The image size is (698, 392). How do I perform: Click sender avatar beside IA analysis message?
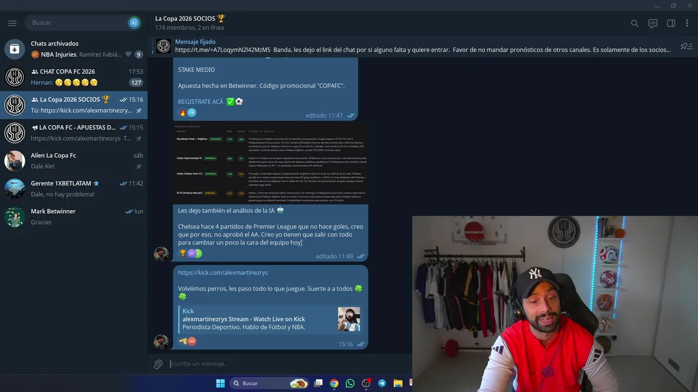pos(161,254)
